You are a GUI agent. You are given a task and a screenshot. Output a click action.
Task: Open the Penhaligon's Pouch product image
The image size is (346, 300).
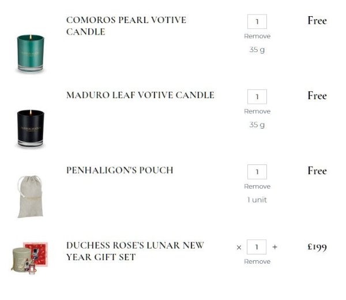pyautogui.click(x=29, y=197)
